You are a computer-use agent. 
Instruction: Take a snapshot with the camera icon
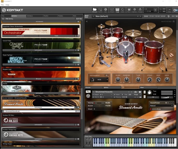coord(135,92)
